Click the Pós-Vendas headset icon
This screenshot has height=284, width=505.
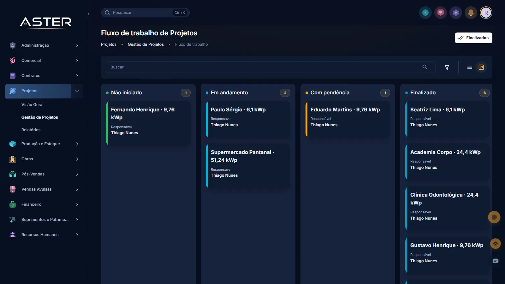13,174
